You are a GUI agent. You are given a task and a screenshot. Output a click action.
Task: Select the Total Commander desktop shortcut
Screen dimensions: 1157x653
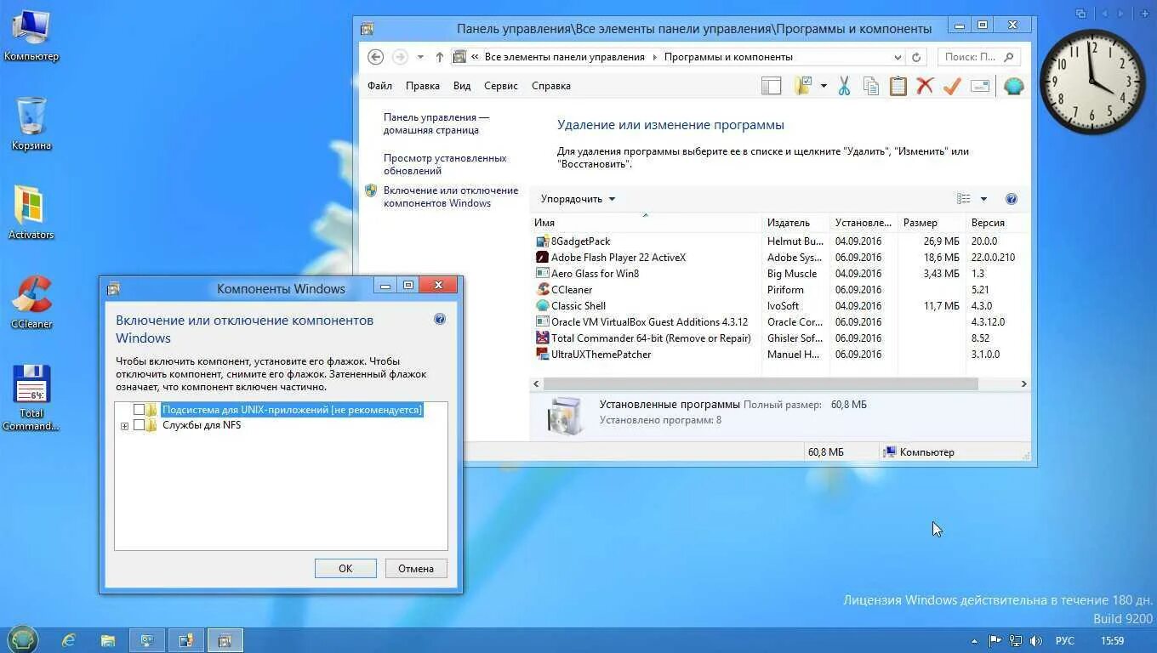pyautogui.click(x=31, y=398)
